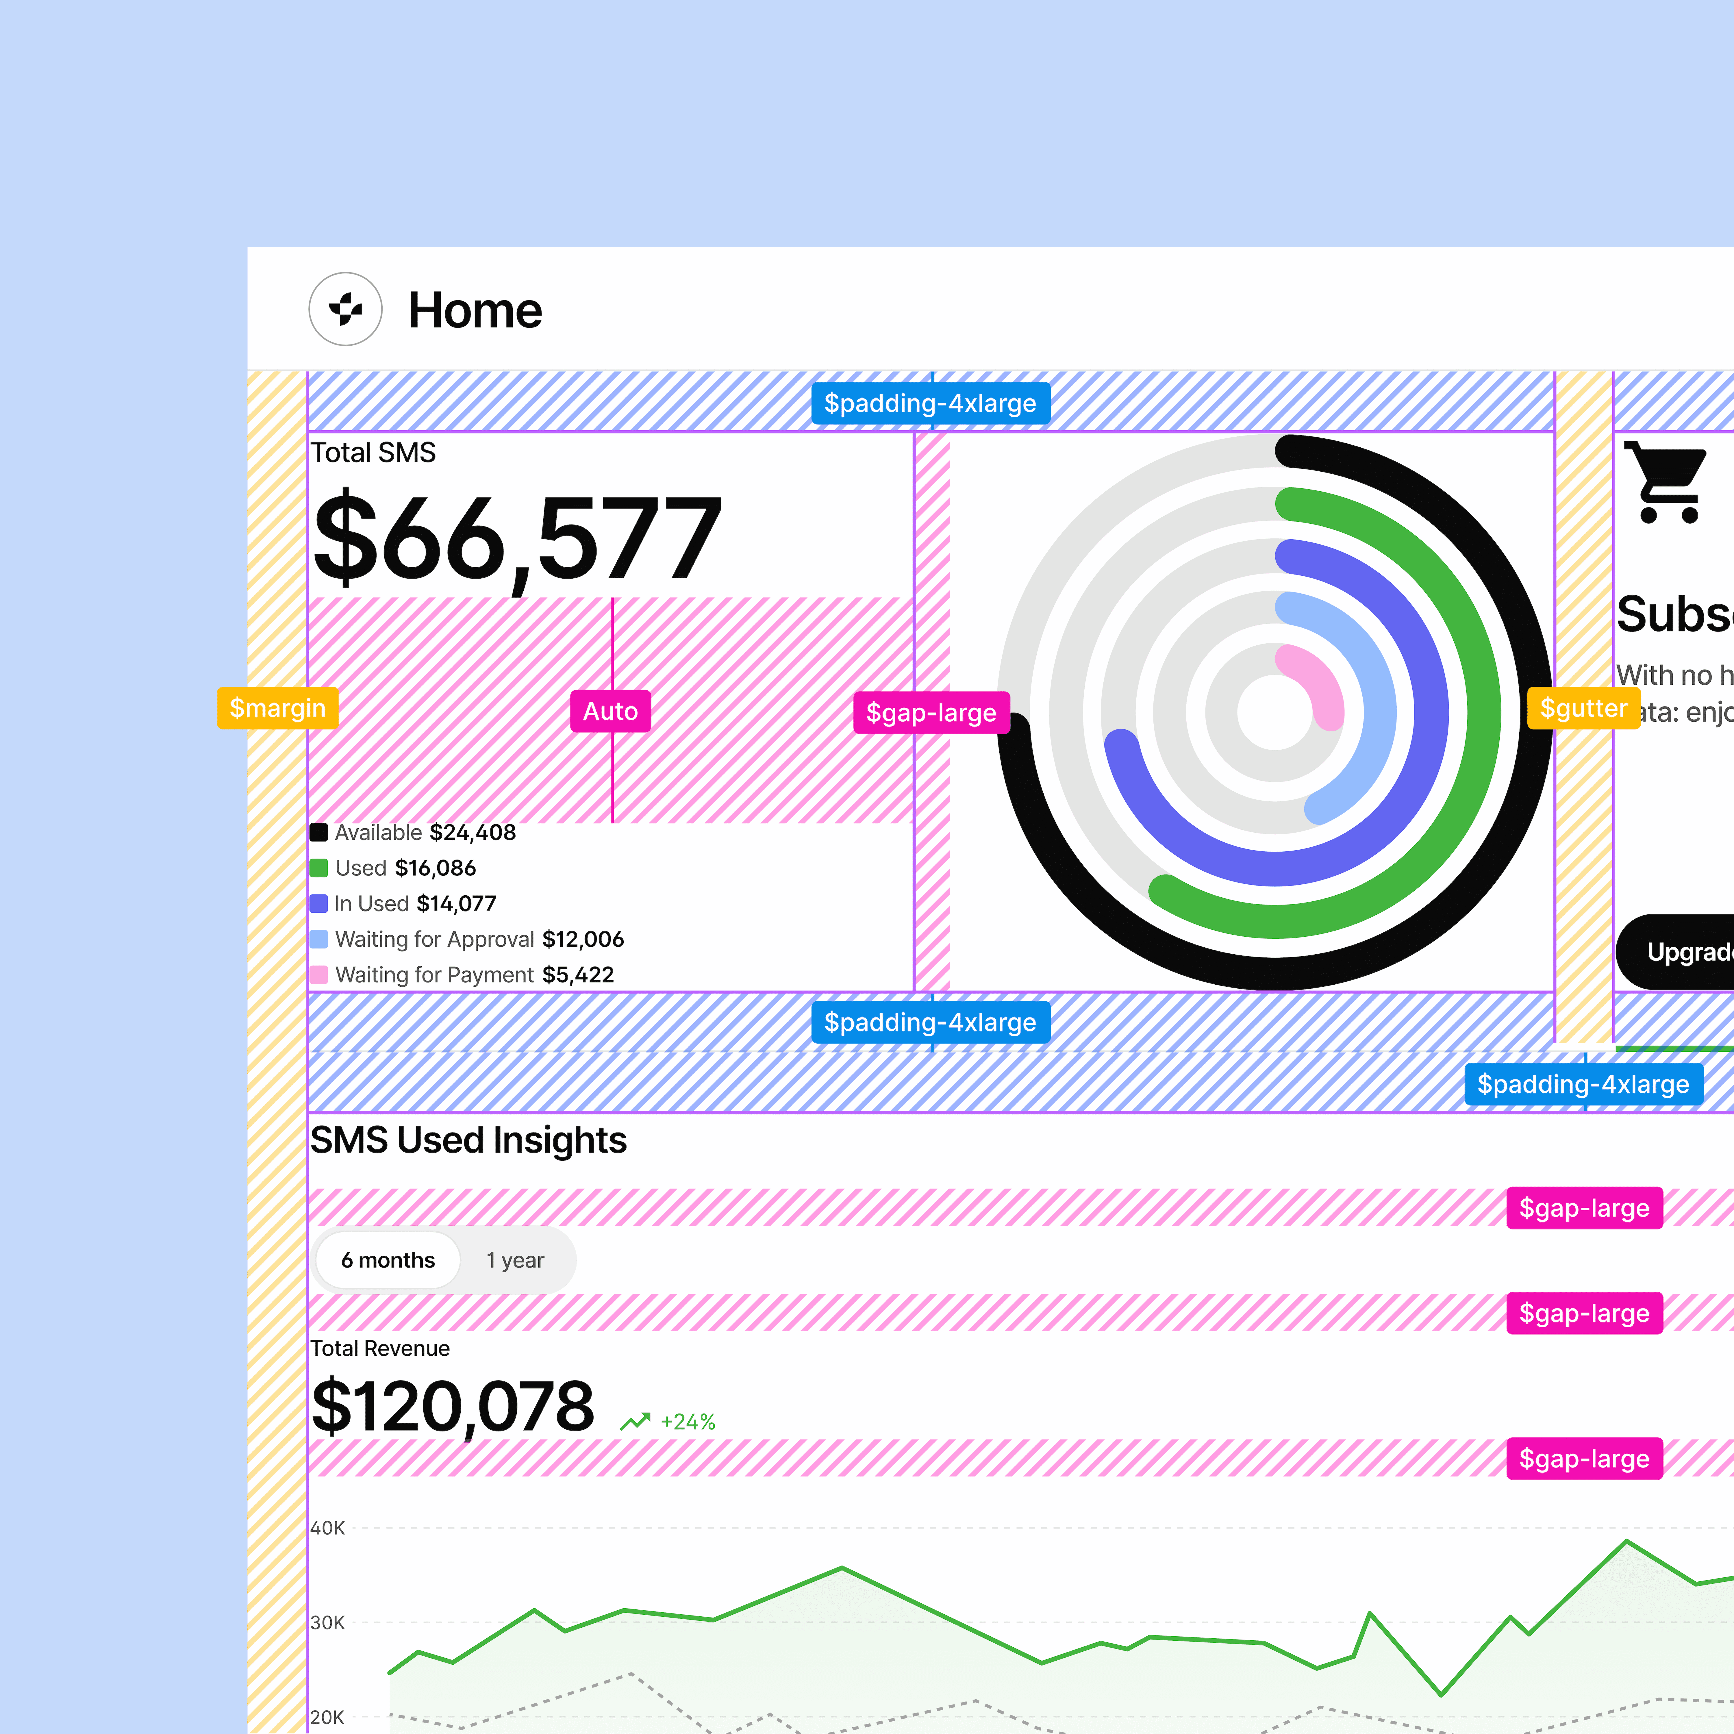
Task: Click the Waiting for Payment $5,422 value
Action: click(x=578, y=975)
